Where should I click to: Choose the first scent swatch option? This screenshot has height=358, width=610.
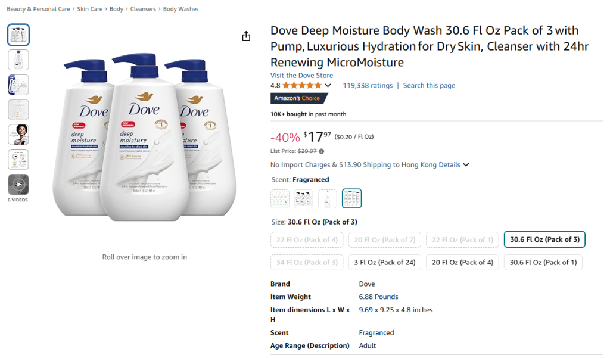pos(280,198)
